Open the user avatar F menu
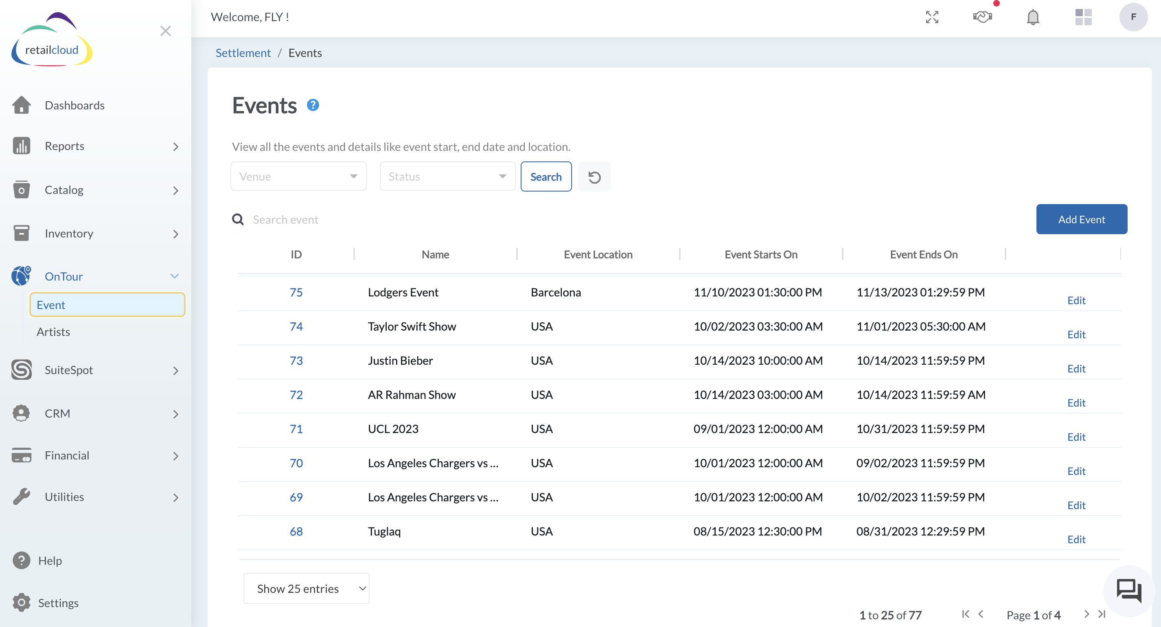Image resolution: width=1161 pixels, height=627 pixels. click(x=1133, y=17)
